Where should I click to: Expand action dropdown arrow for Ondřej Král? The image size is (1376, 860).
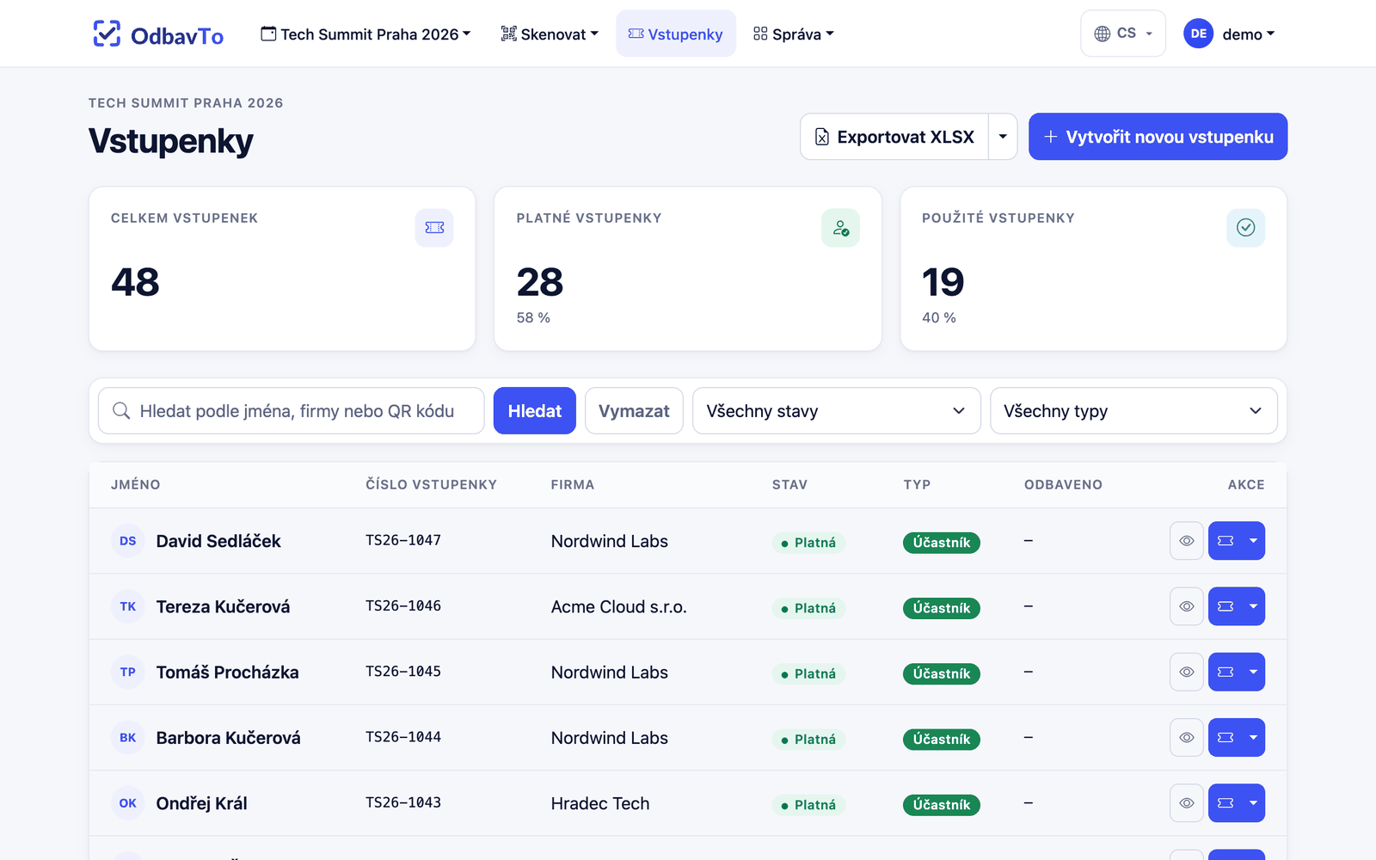[x=1254, y=803]
